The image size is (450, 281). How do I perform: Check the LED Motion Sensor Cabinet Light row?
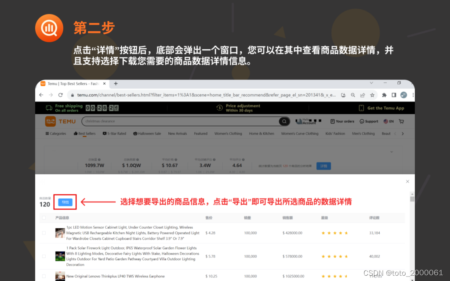(44, 233)
